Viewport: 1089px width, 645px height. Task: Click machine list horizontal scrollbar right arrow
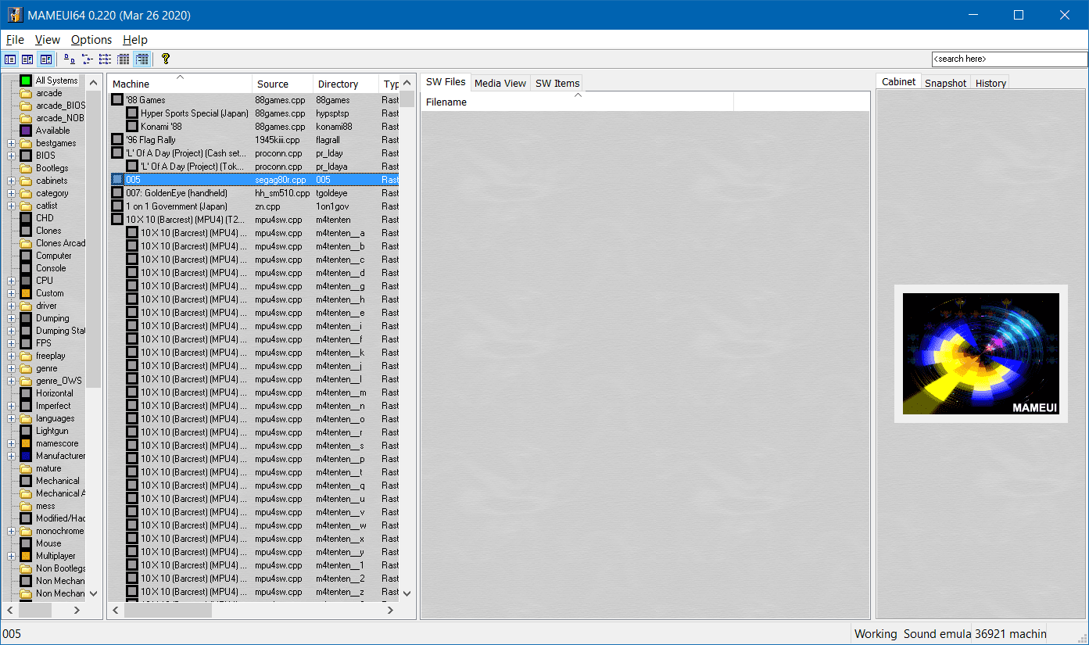391,610
